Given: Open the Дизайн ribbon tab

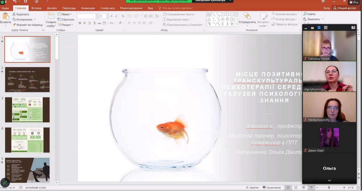Looking at the screenshot, I should coord(52,8).
